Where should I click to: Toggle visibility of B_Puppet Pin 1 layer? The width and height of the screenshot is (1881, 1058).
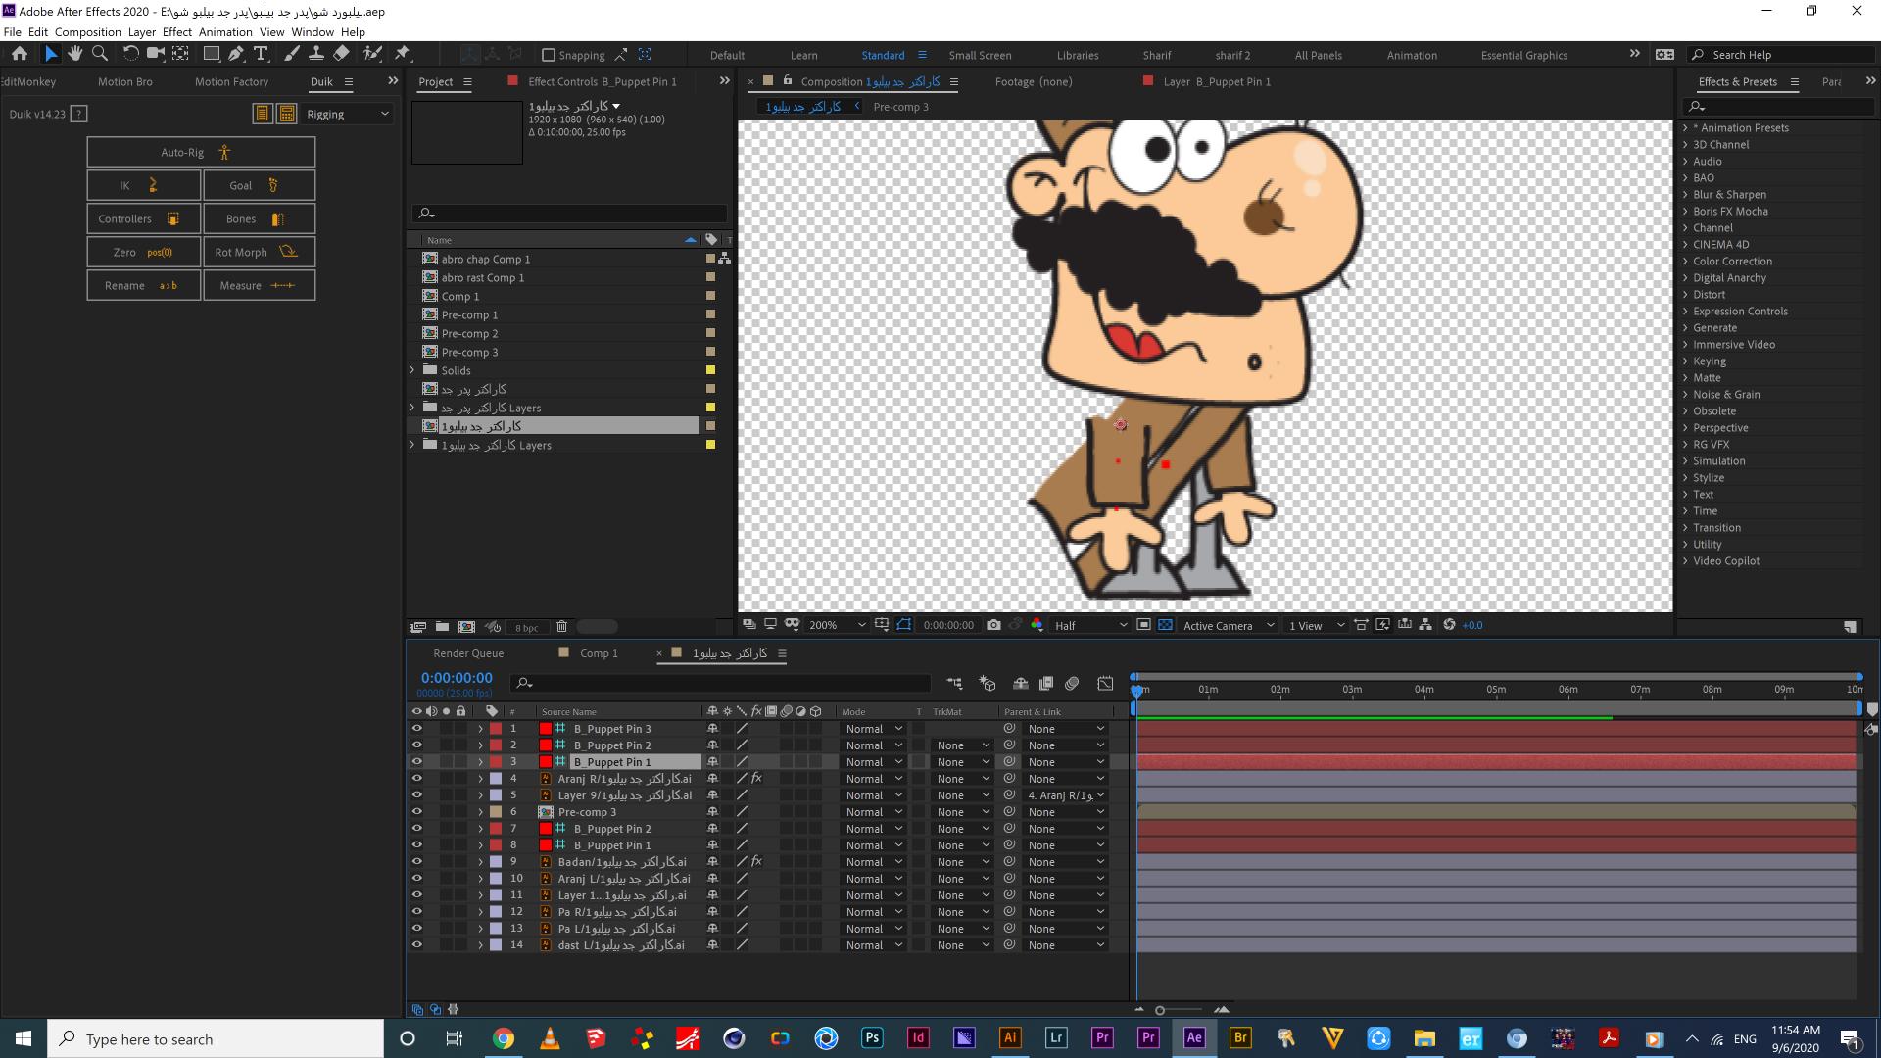pos(417,761)
